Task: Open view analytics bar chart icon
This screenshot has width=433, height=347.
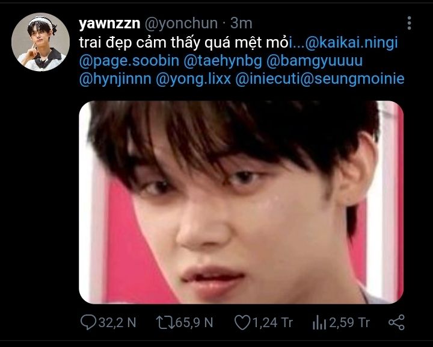Action: 319,322
